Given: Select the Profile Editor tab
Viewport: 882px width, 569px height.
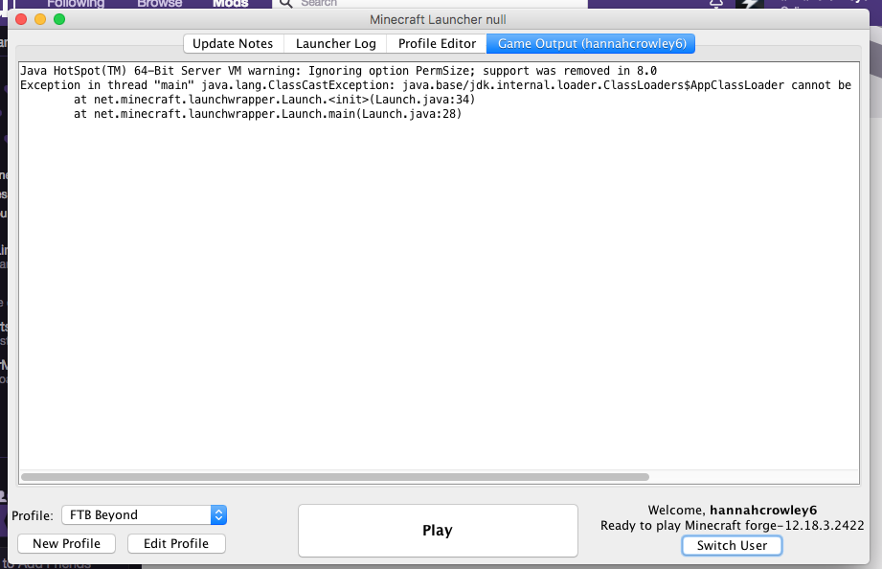Looking at the screenshot, I should [437, 44].
